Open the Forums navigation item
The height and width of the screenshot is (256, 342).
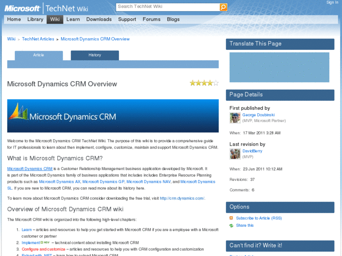click(151, 19)
